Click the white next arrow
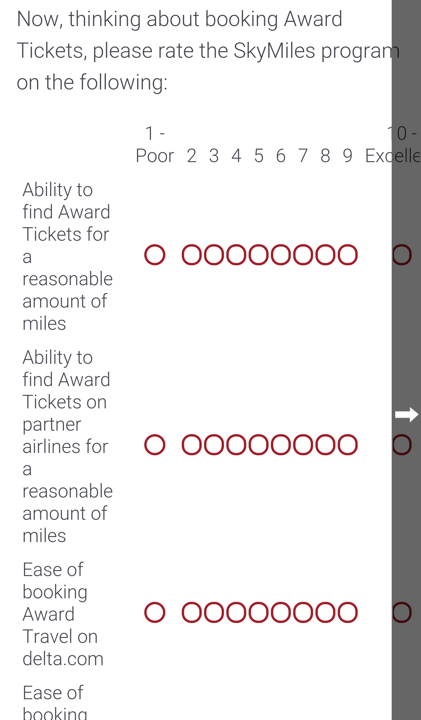Viewport: 421px width, 720px height. coord(407,415)
